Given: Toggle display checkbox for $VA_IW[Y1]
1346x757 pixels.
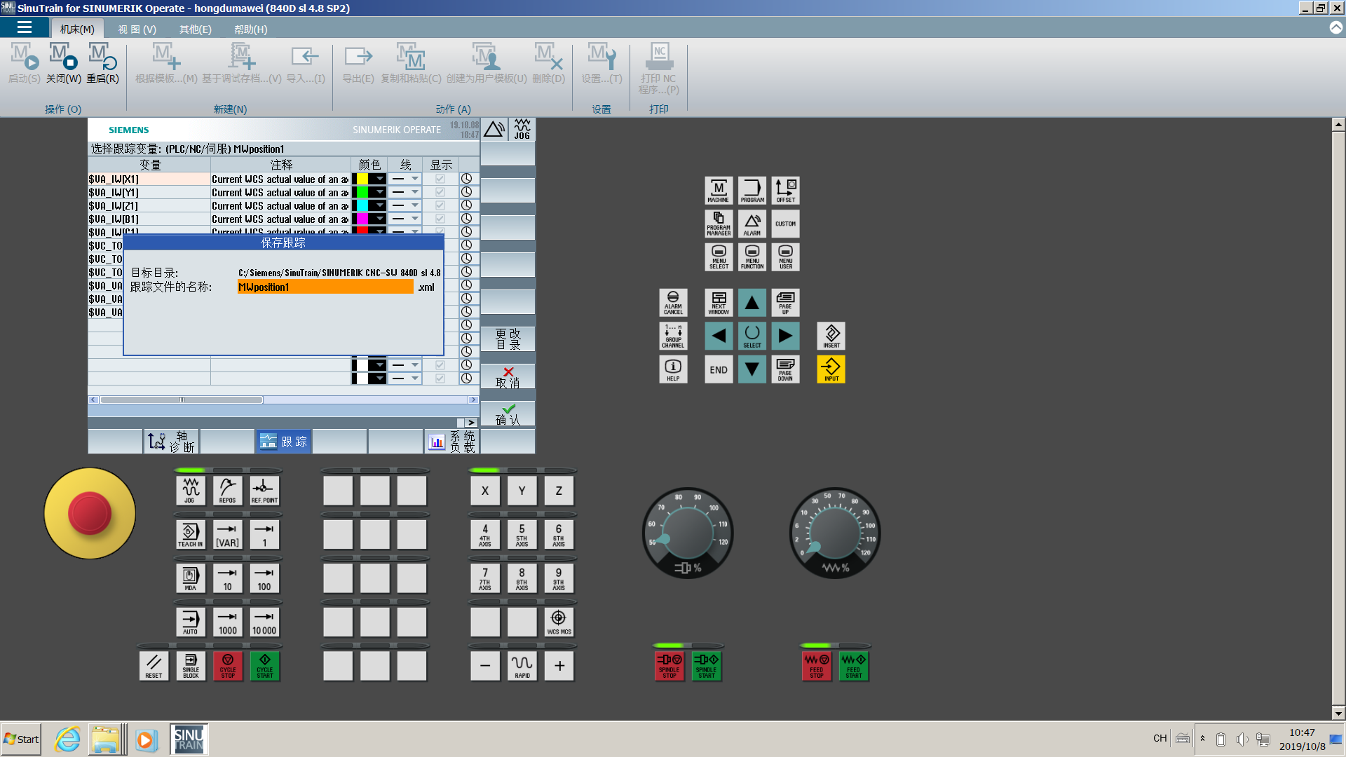Looking at the screenshot, I should click(x=440, y=192).
